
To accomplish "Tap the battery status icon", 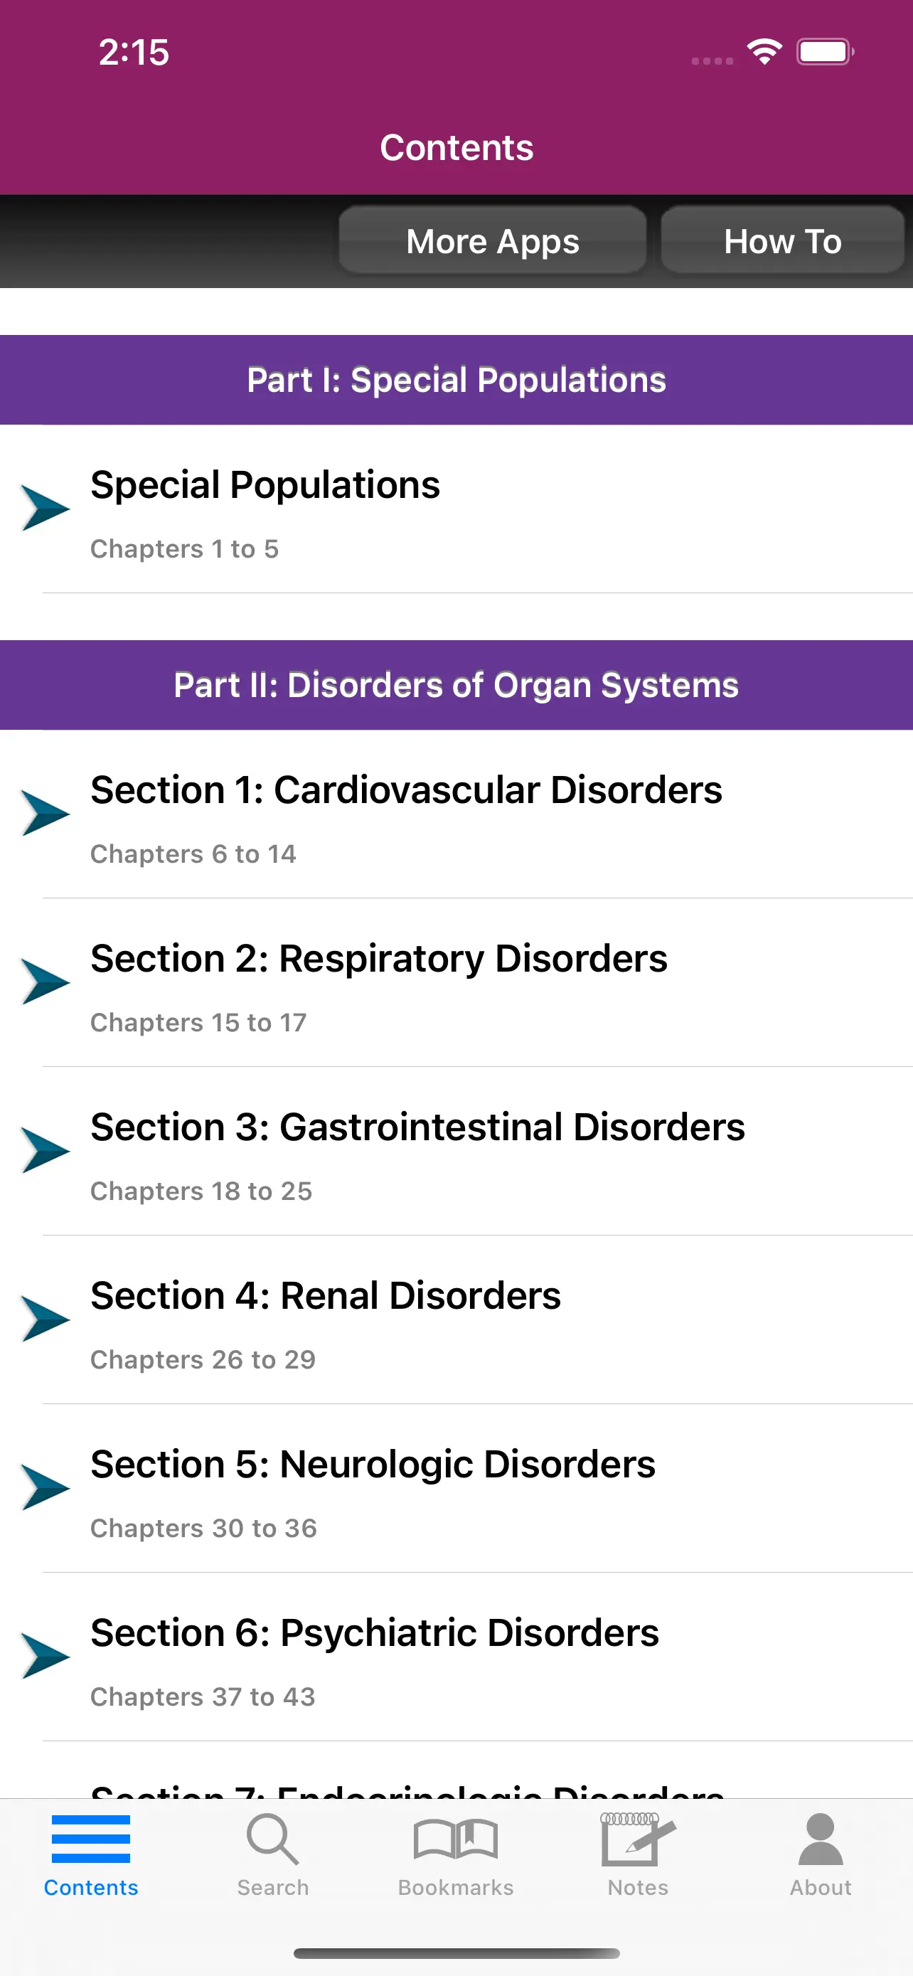I will pos(825,52).
